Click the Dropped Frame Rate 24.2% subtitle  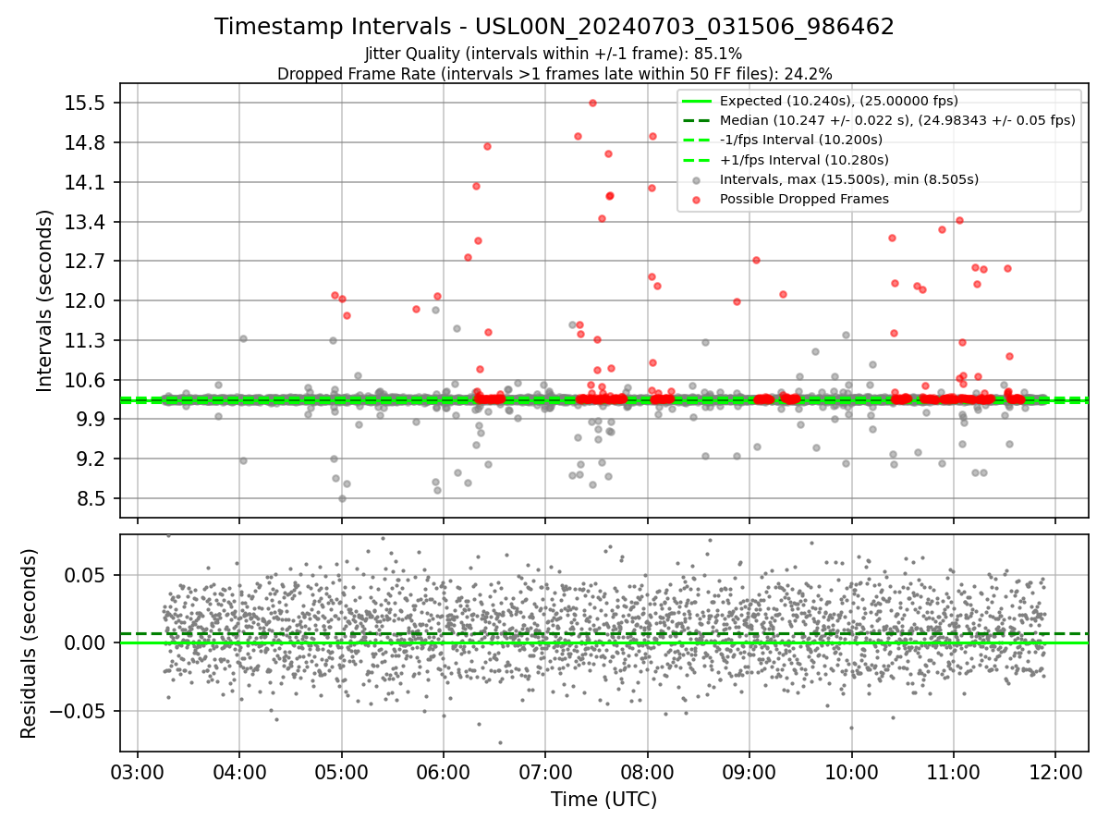554,74
